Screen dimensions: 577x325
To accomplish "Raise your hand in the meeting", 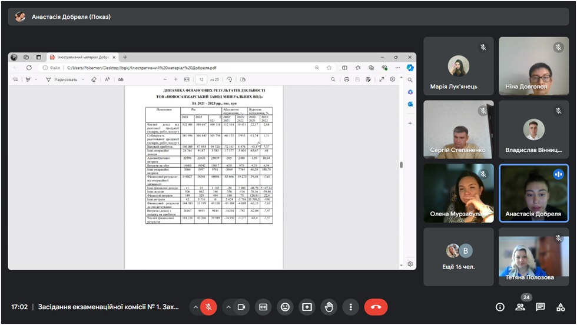I will point(329,307).
